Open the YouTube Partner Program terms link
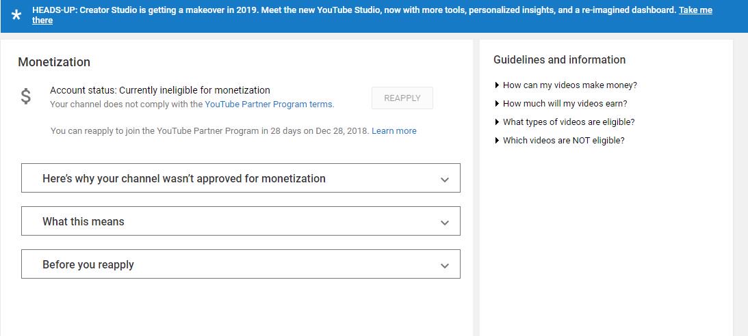The image size is (748, 336). pos(270,104)
